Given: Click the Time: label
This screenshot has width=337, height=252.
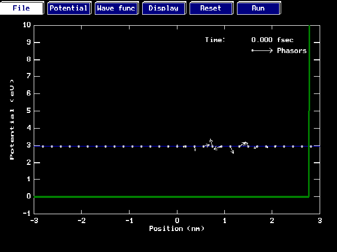Looking at the screenshot, I should click(215, 40).
